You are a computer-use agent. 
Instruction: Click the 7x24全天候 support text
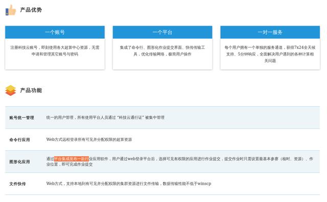point(305,47)
